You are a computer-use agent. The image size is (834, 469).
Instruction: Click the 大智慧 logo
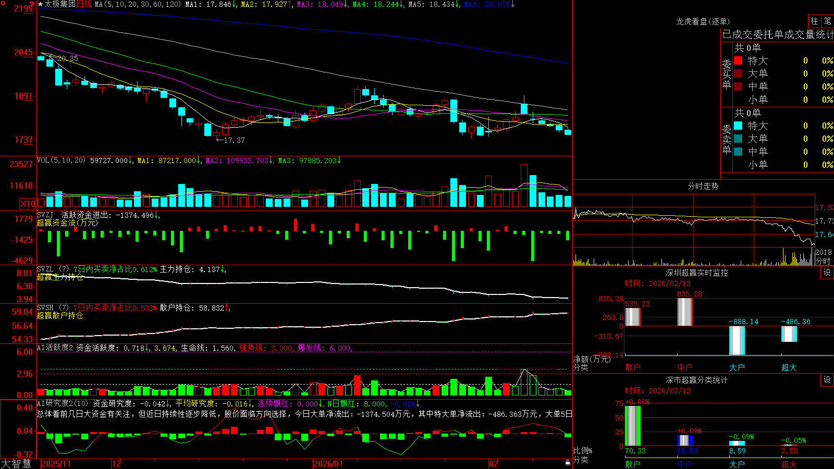pos(16,464)
